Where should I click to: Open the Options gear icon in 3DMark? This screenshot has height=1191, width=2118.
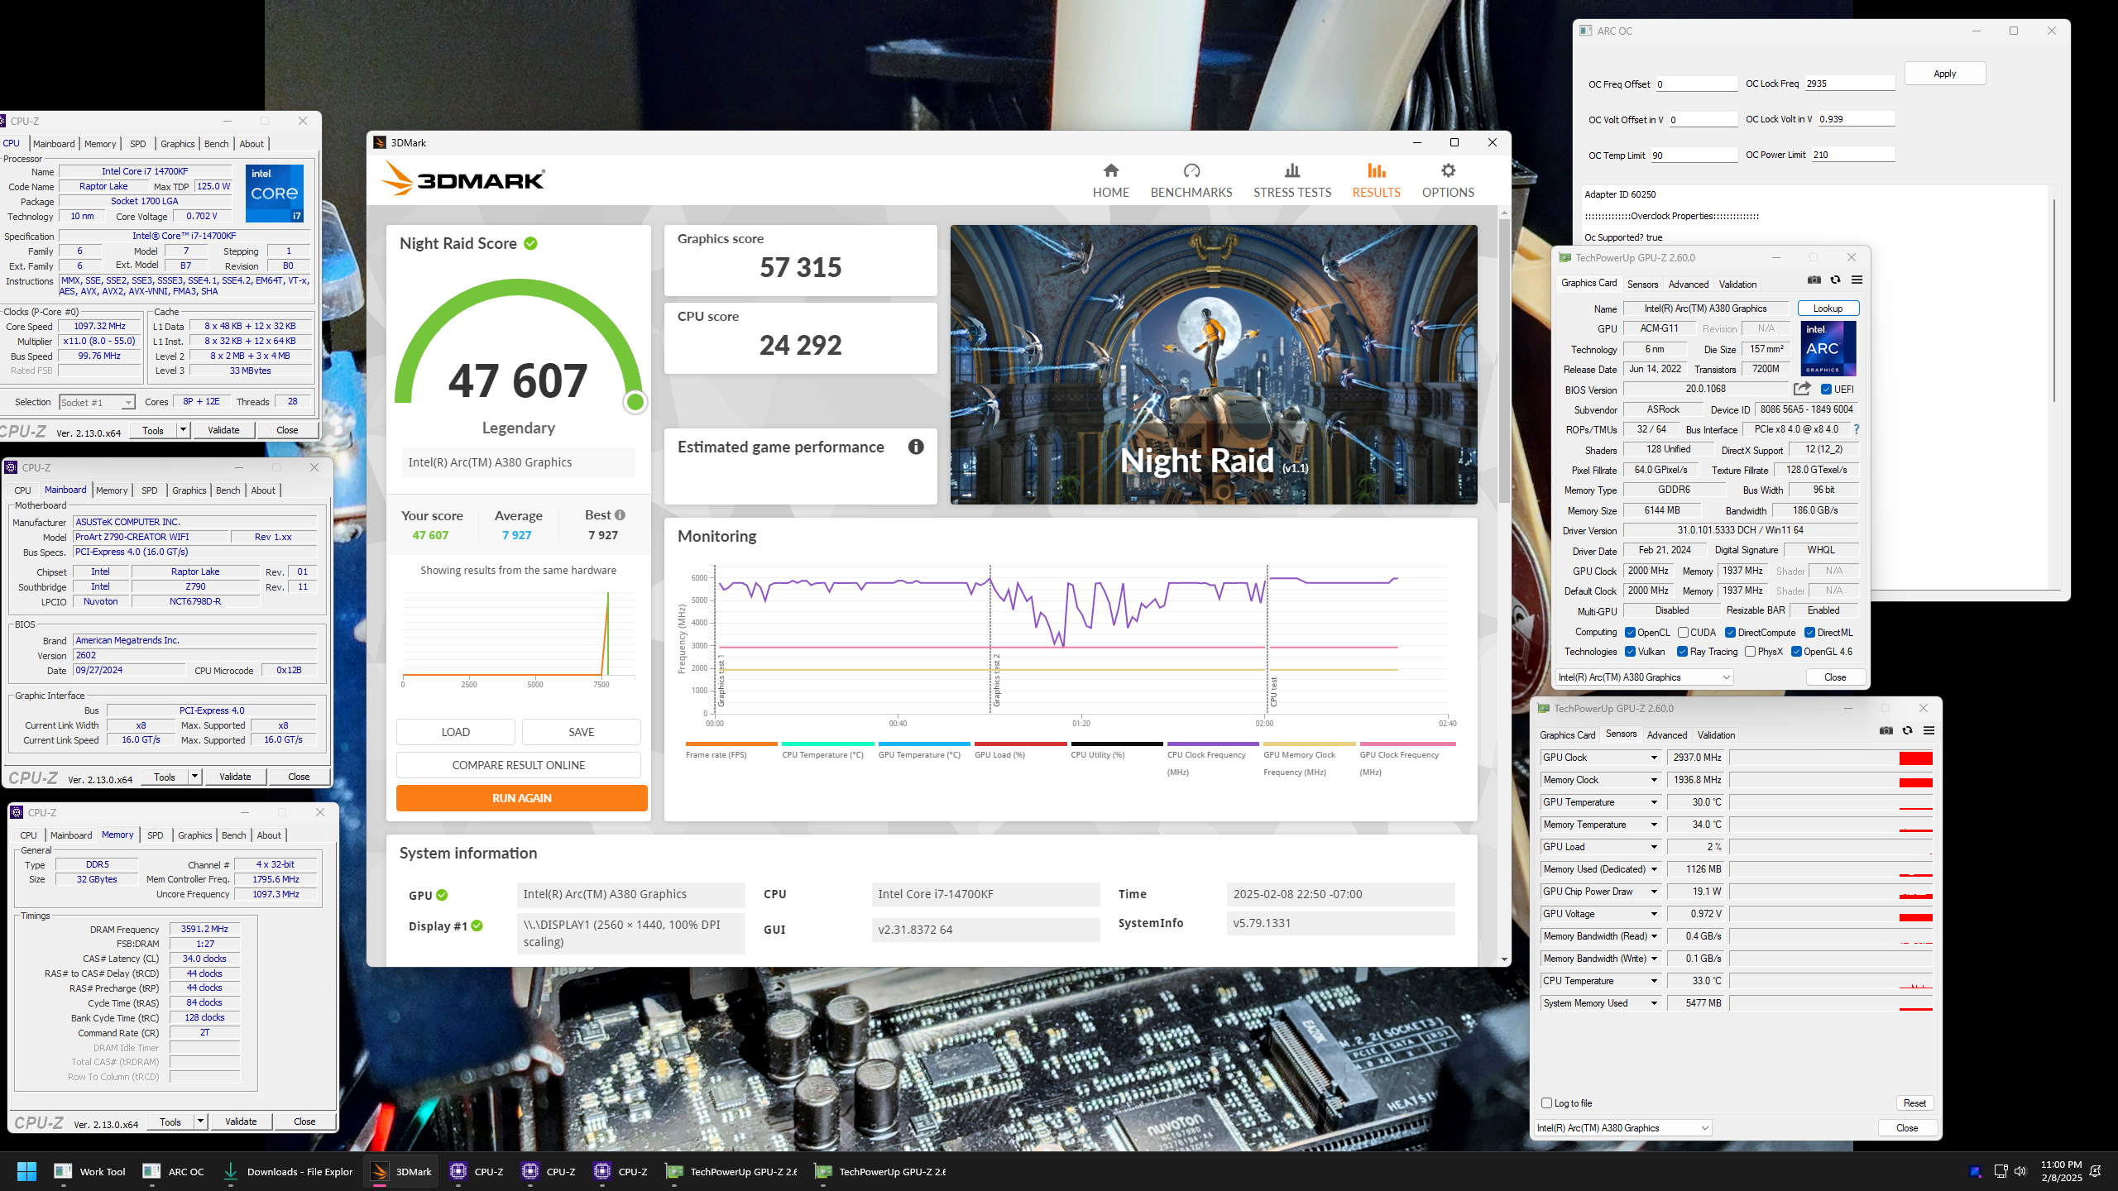1448,170
